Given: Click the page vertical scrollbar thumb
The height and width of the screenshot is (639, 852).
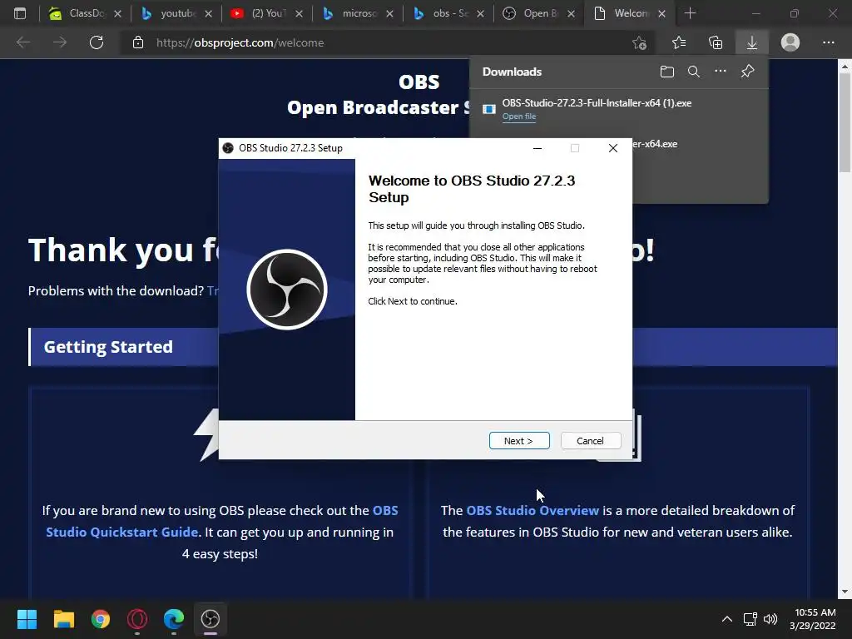Looking at the screenshot, I should pyautogui.click(x=845, y=123).
